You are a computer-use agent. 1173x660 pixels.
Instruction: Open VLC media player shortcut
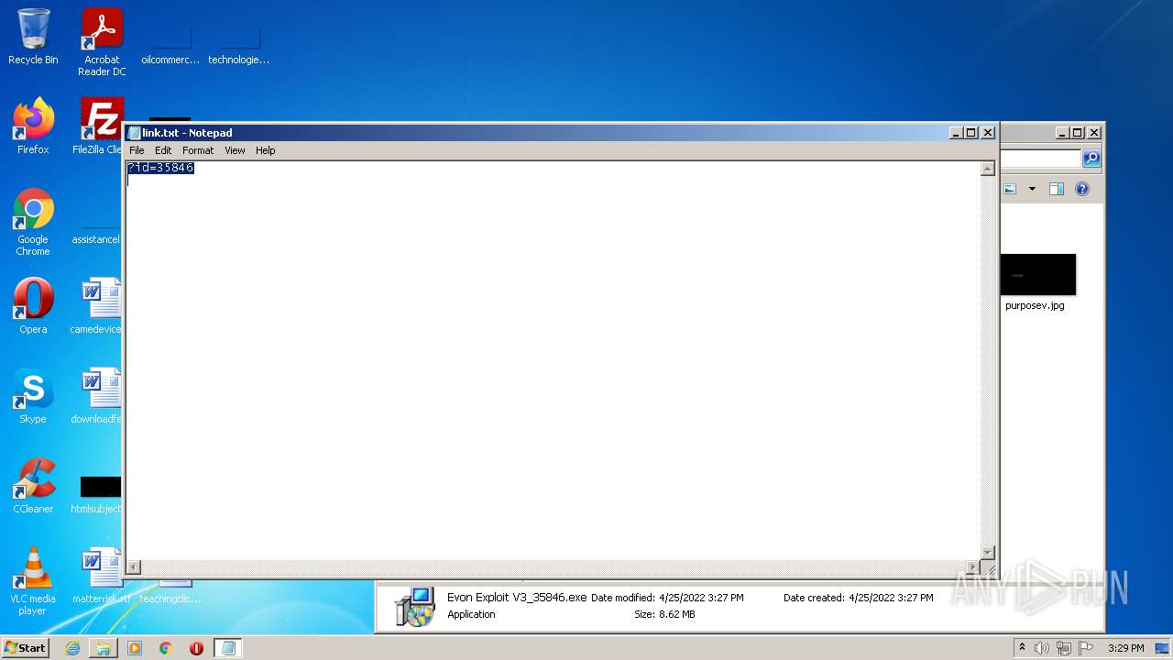33,581
